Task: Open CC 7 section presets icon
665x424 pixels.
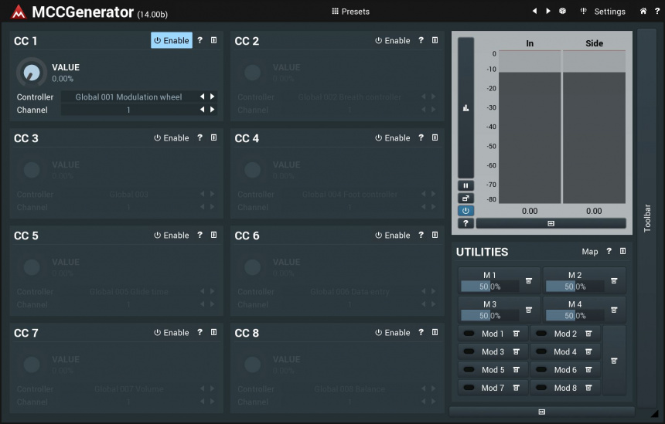Action: coord(213,333)
